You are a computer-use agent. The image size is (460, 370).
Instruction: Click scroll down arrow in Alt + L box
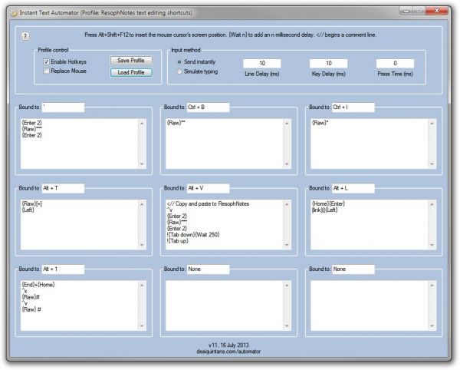pos(432,245)
